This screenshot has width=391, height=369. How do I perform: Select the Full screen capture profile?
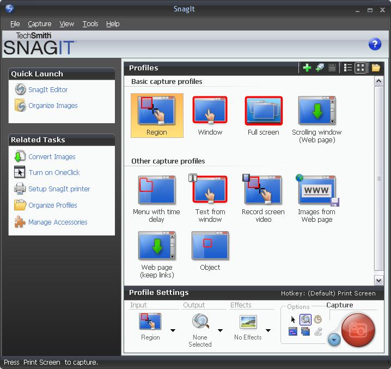(264, 116)
